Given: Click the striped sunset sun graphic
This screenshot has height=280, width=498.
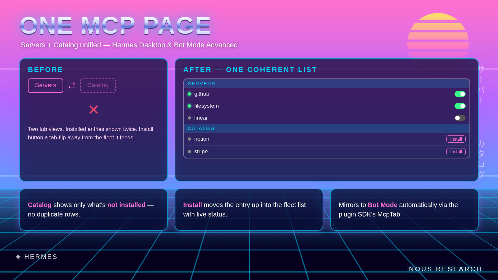Looking at the screenshot, I should (438, 36).
